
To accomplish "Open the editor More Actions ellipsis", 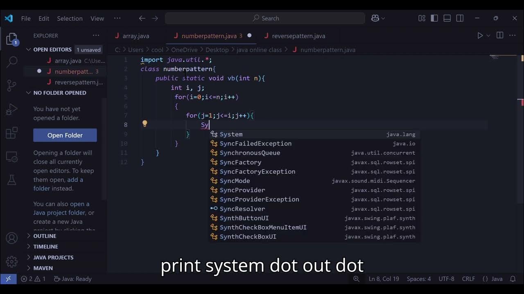I will click(x=513, y=36).
